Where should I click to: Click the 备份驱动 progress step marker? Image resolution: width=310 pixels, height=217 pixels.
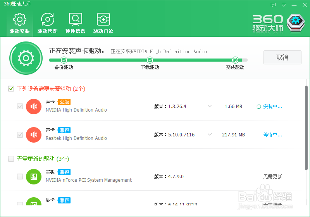tap(64, 60)
